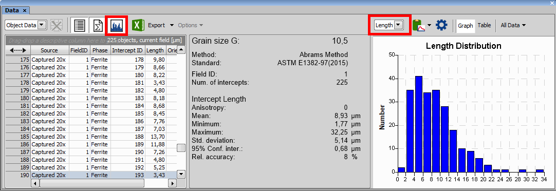
Task: Switch to Table display mode
Action: point(484,25)
